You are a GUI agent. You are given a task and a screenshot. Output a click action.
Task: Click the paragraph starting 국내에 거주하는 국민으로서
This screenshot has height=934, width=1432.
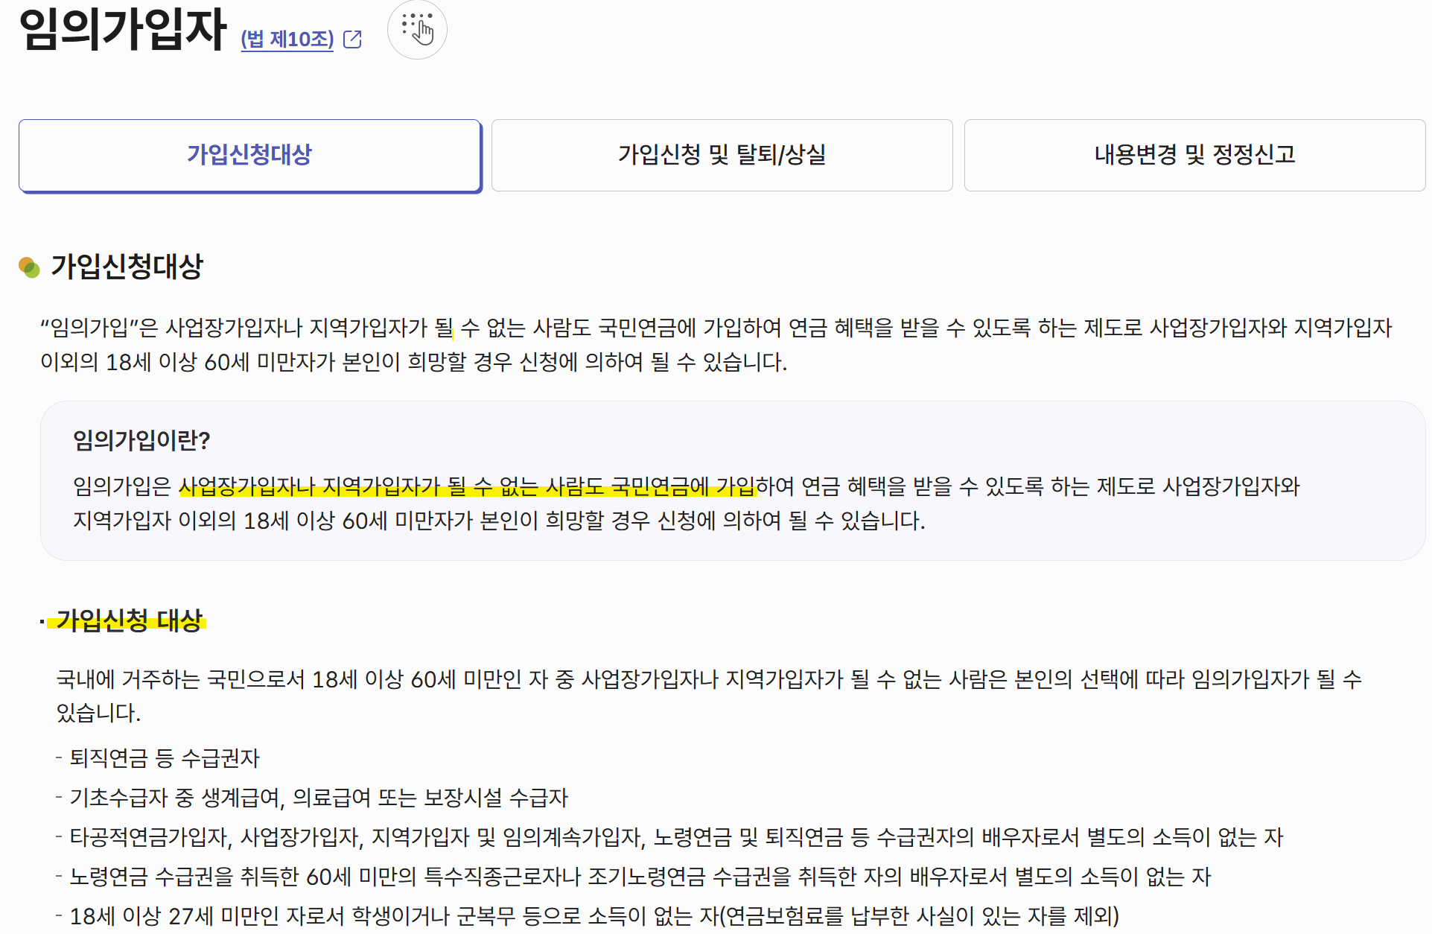(x=710, y=696)
